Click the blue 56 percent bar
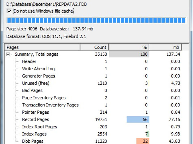This screenshot has height=144, width=193. (138, 120)
